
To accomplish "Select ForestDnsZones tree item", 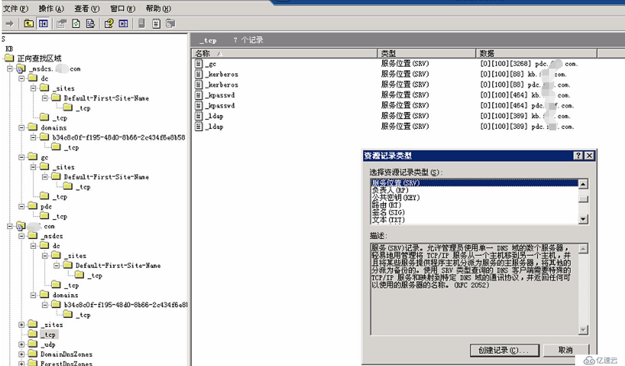I will 66,363.
